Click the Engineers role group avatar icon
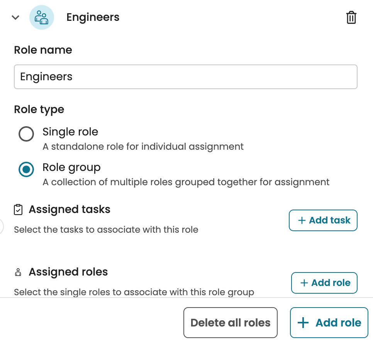Image resolution: width=373 pixels, height=345 pixels. (x=42, y=18)
